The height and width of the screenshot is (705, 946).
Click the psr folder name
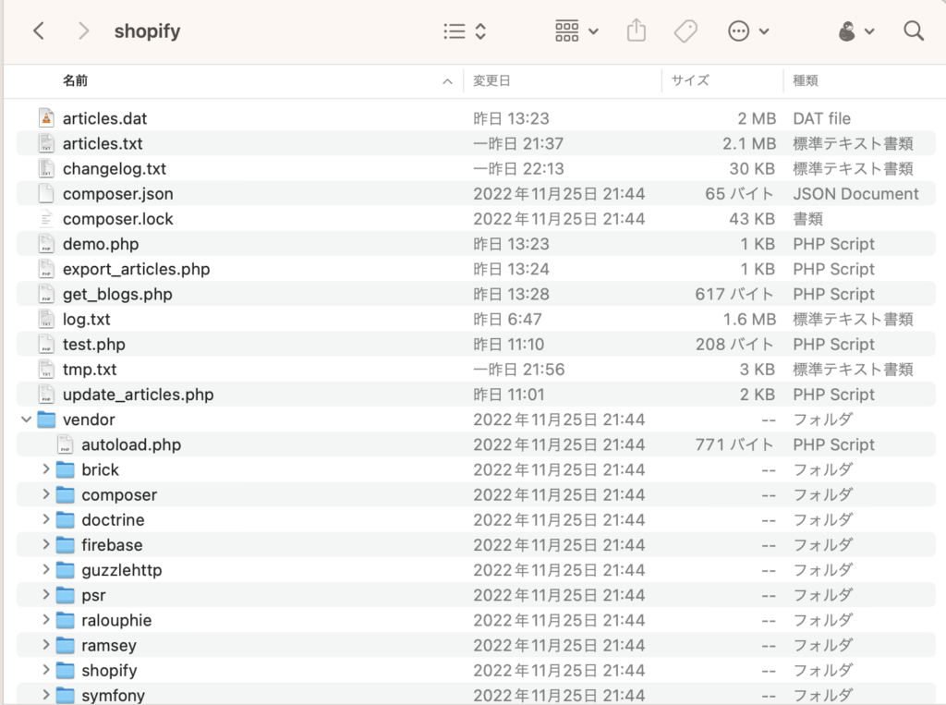[x=93, y=595]
